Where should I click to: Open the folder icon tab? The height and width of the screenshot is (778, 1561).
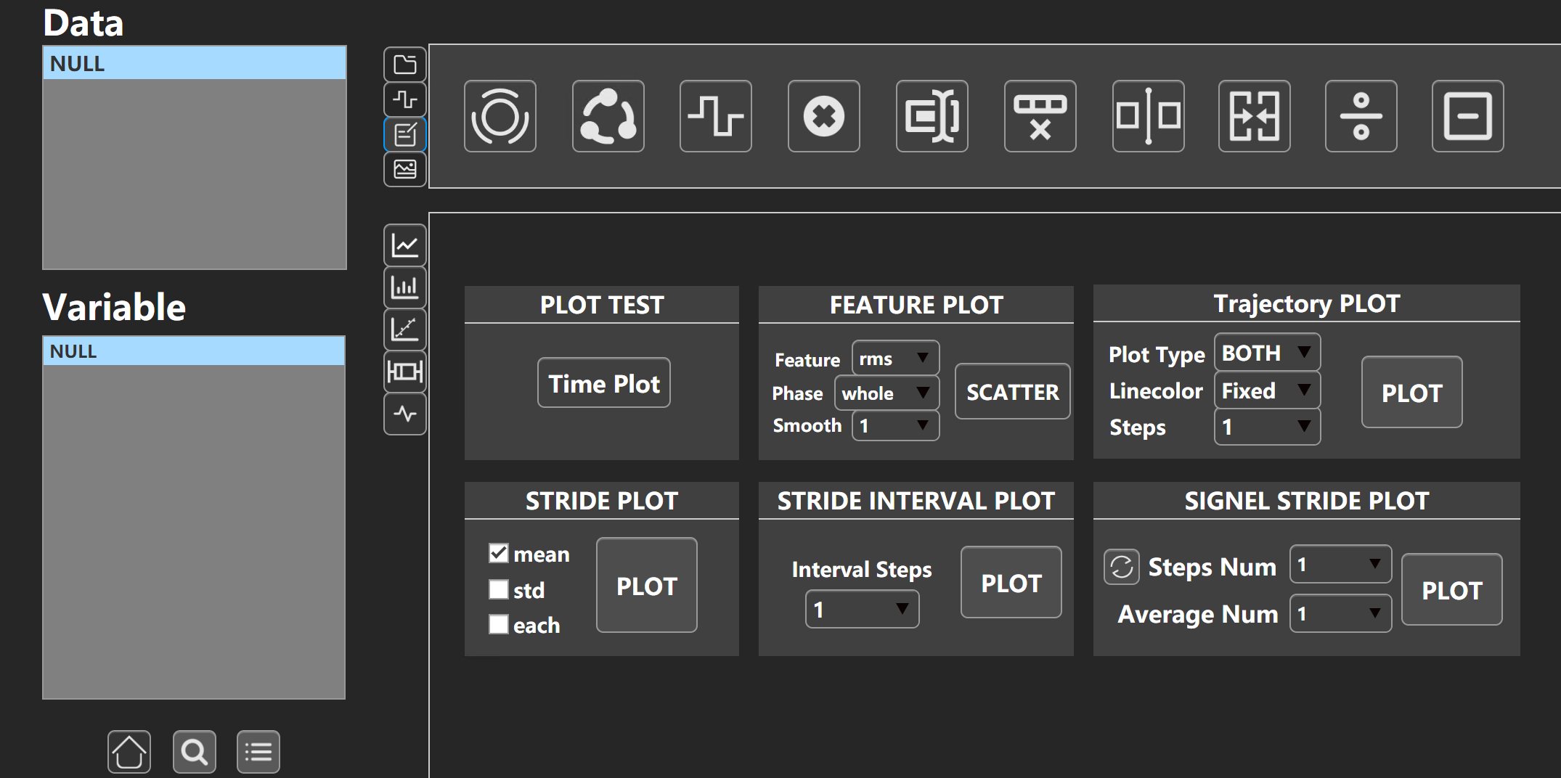click(404, 65)
